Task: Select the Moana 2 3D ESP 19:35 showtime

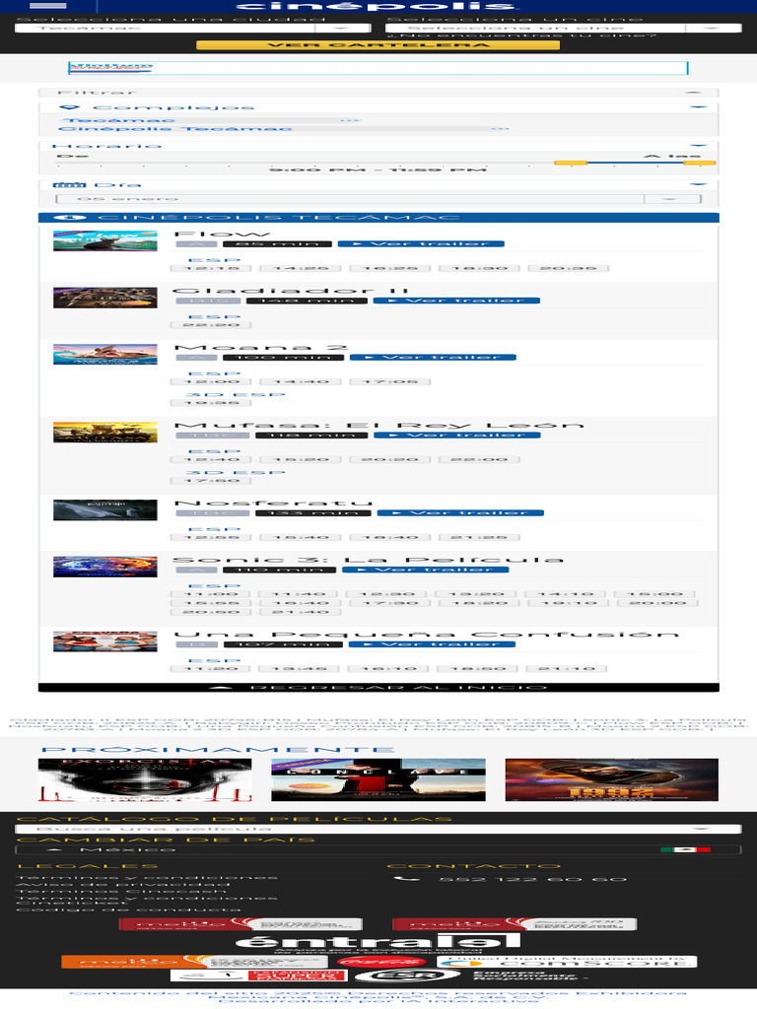Action: 211,403
